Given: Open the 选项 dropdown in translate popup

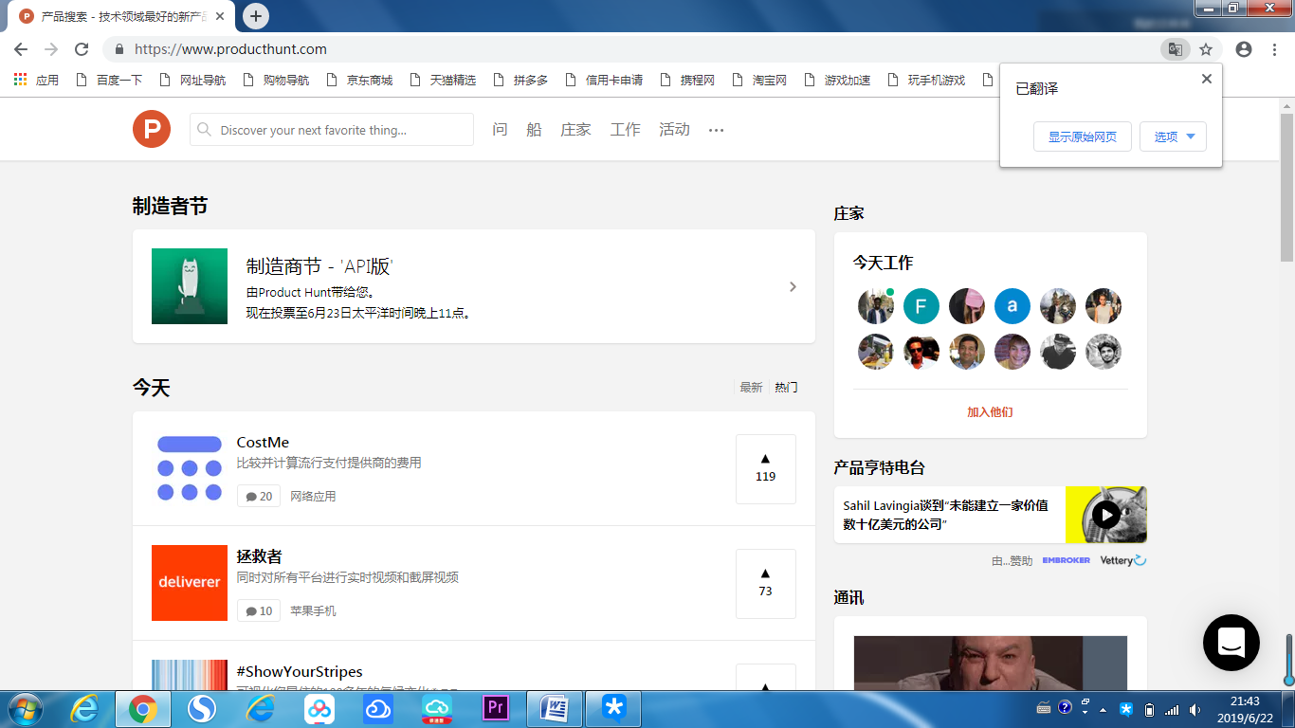Looking at the screenshot, I should point(1174,136).
